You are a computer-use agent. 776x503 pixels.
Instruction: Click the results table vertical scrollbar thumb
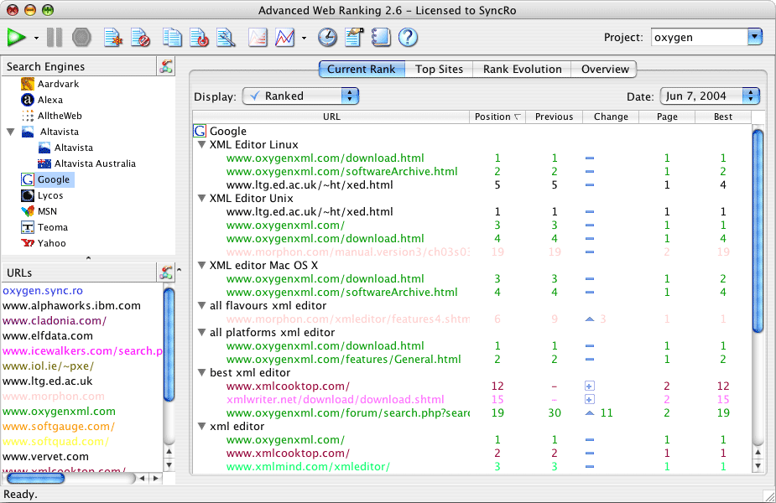758,231
